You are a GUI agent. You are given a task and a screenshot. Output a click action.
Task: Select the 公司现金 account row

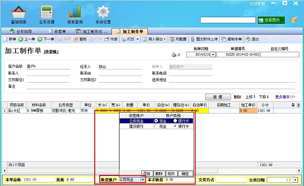[156, 121]
